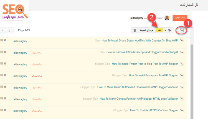Click comment icon on Contact Form row

tap(2, 99)
